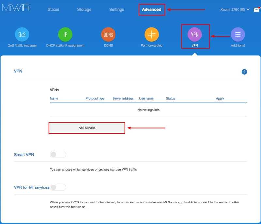Expand the Xiaomi_27EC router dropdown
Image resolution: width=261 pixels, height=224 pixels.
(235, 10)
